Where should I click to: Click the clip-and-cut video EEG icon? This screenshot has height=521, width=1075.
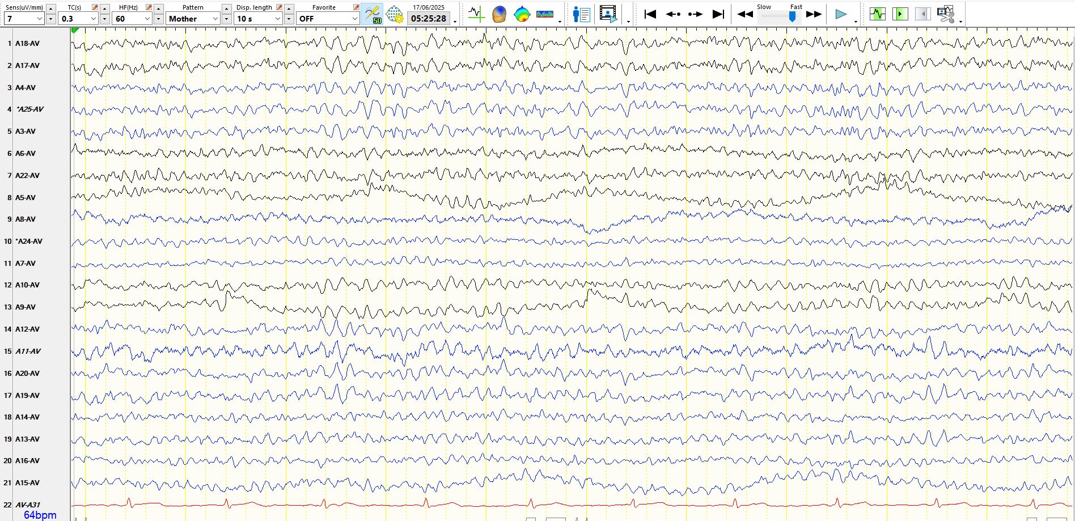tap(946, 14)
